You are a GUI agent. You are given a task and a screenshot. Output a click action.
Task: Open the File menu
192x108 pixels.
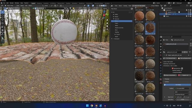tap(4, 3)
